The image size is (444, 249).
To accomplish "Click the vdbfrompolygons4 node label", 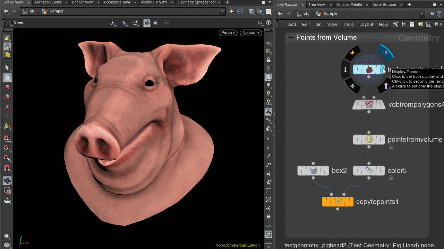I will click(x=416, y=104).
